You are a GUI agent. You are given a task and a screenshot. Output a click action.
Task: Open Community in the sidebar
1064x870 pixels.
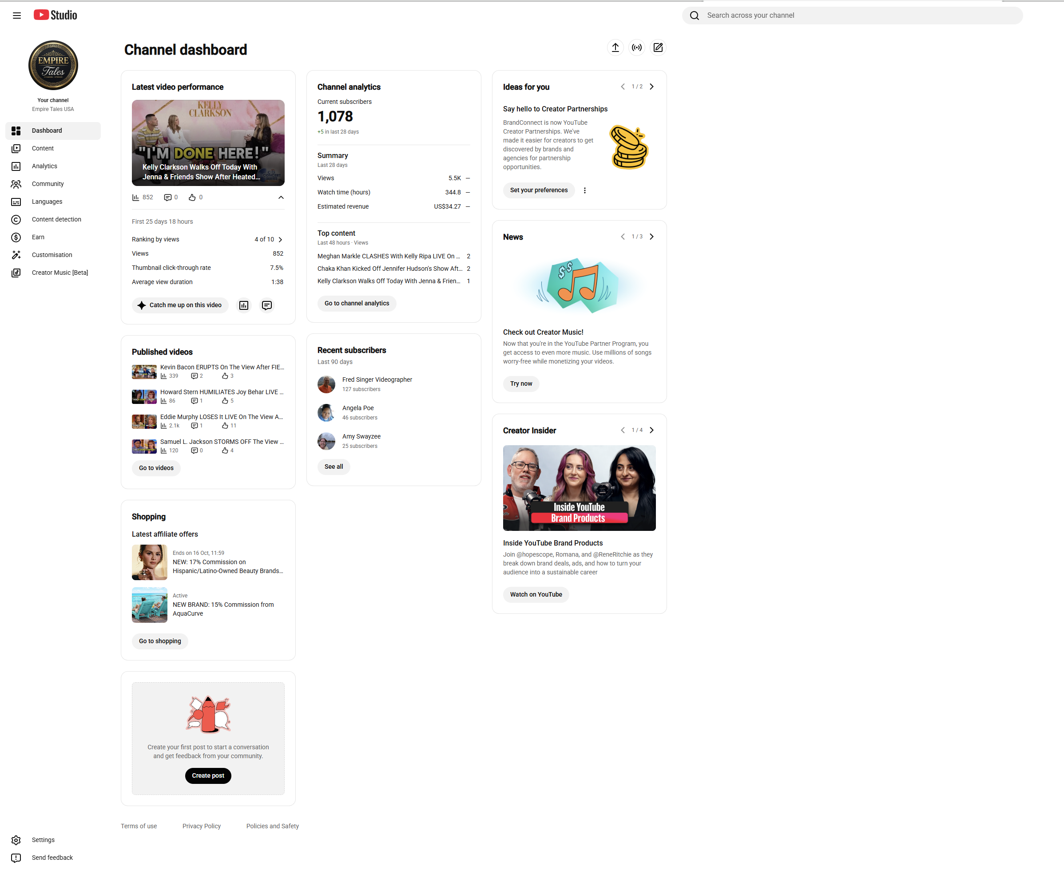[53, 184]
